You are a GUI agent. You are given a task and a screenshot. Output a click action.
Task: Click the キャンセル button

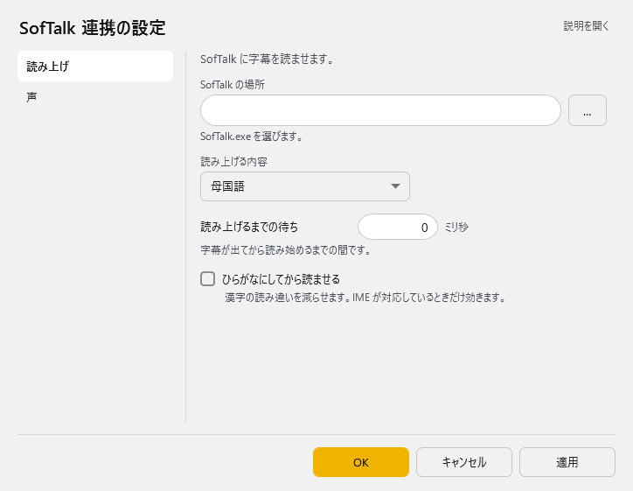[464, 462]
